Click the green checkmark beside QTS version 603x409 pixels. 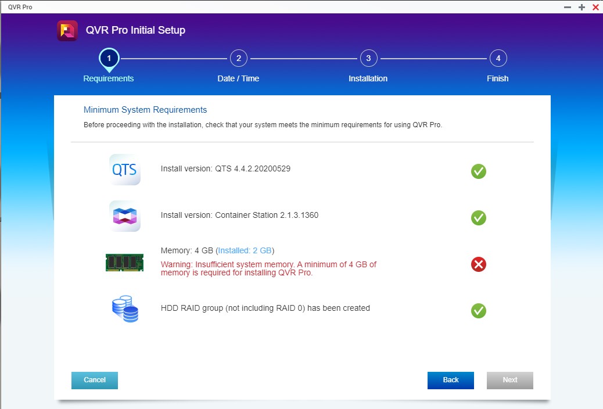(478, 171)
